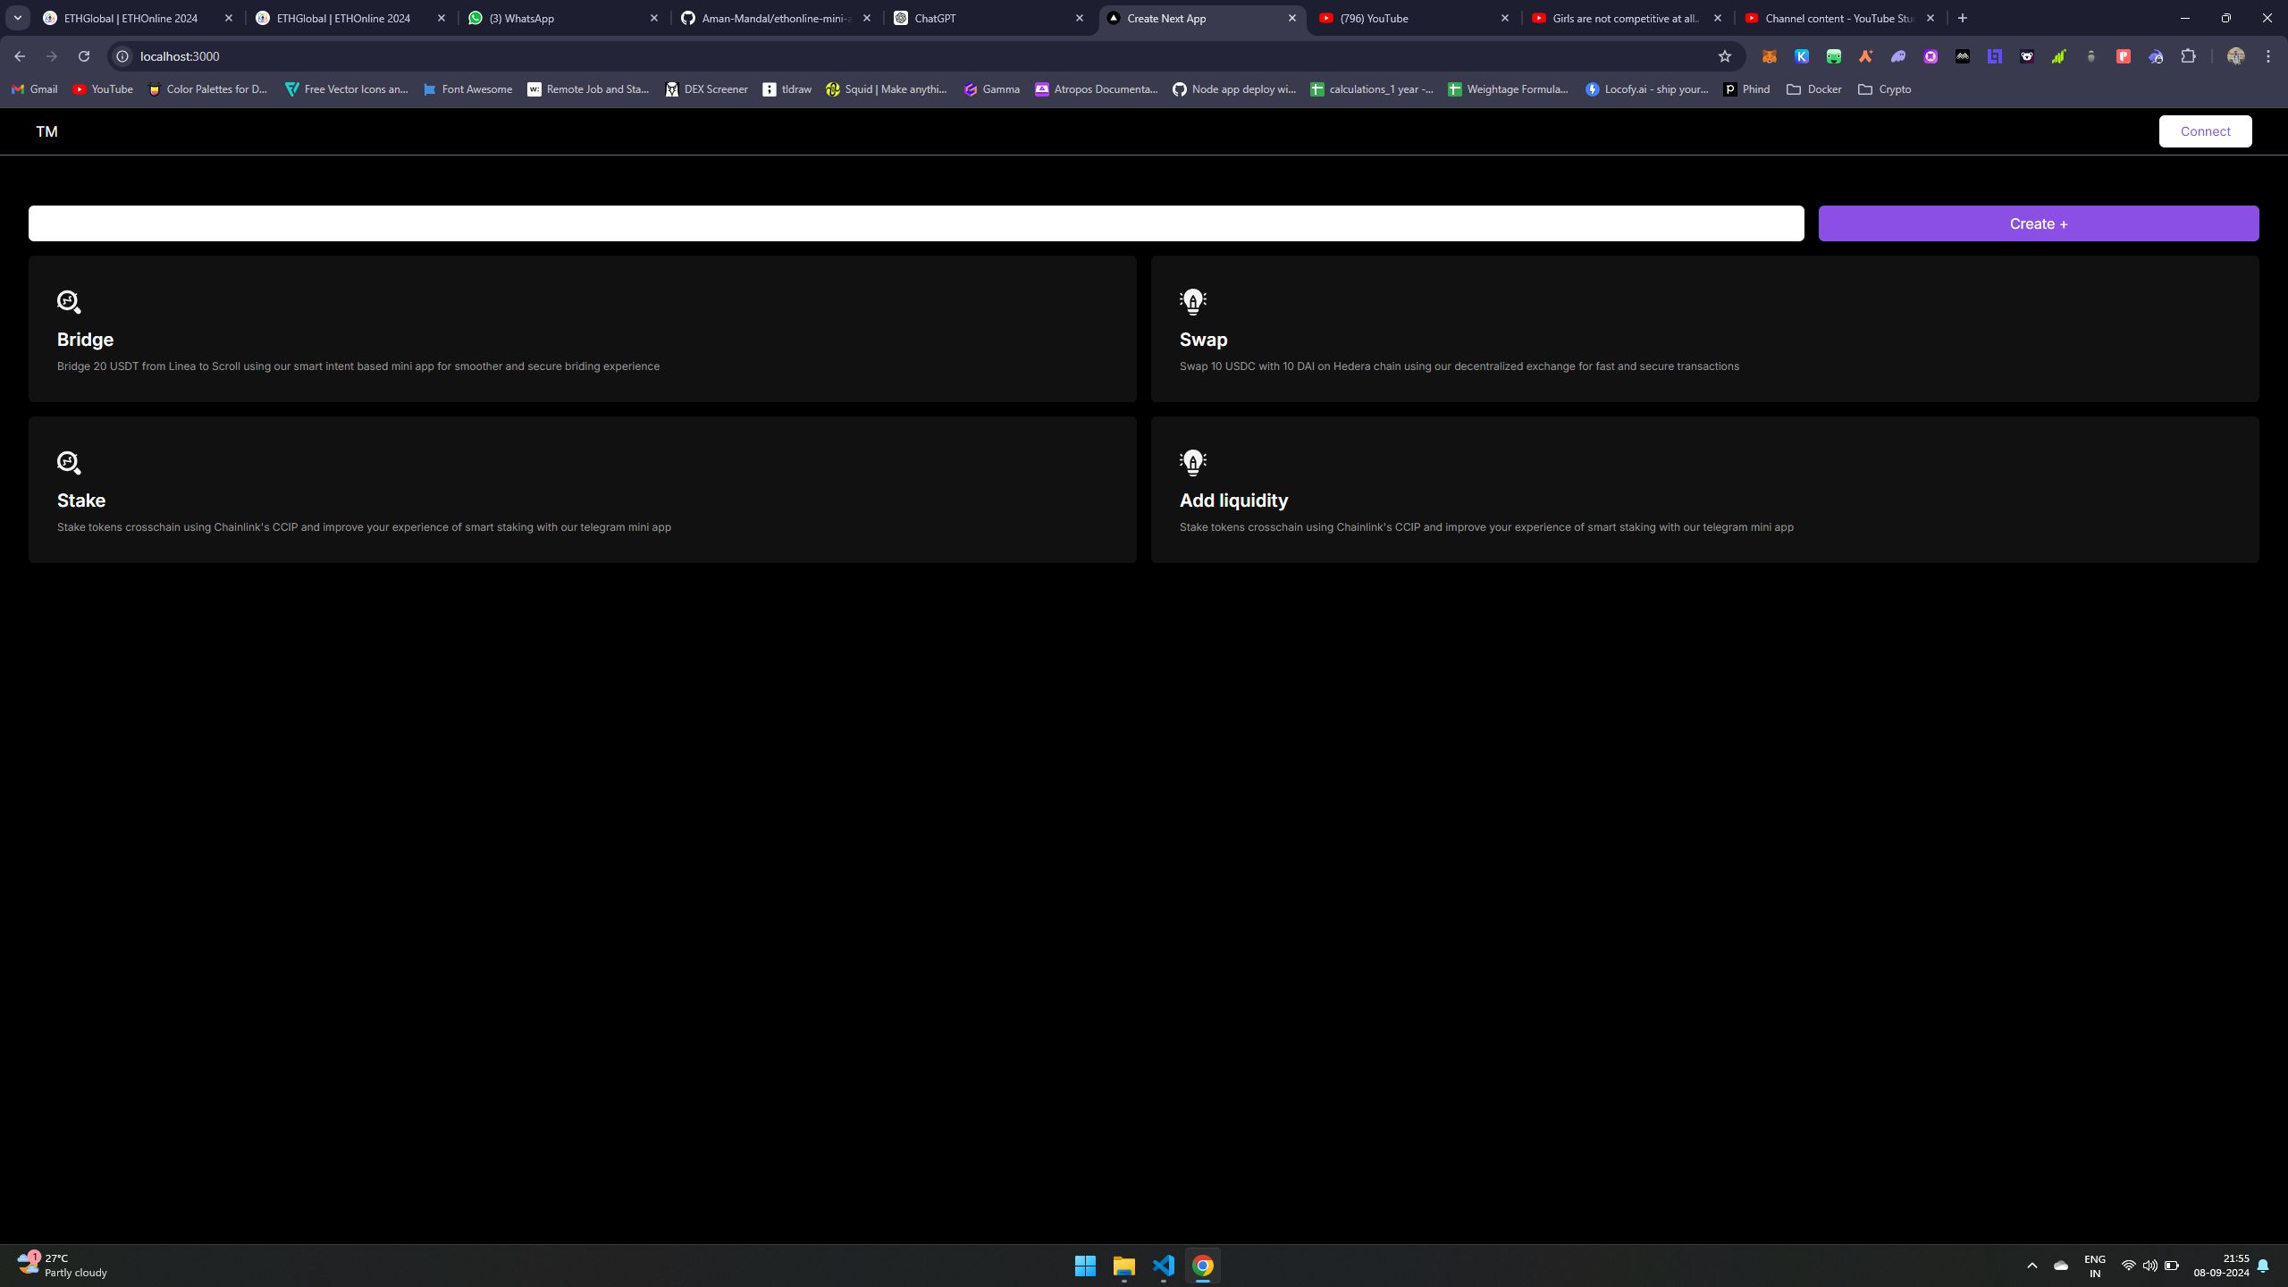Click the Bridge action card icon

(69, 302)
